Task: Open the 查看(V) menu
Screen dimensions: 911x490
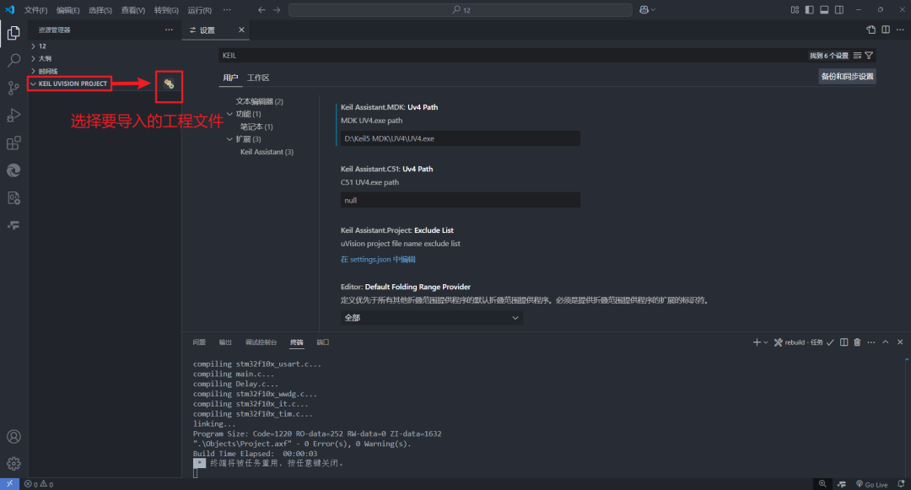Action: coord(133,10)
